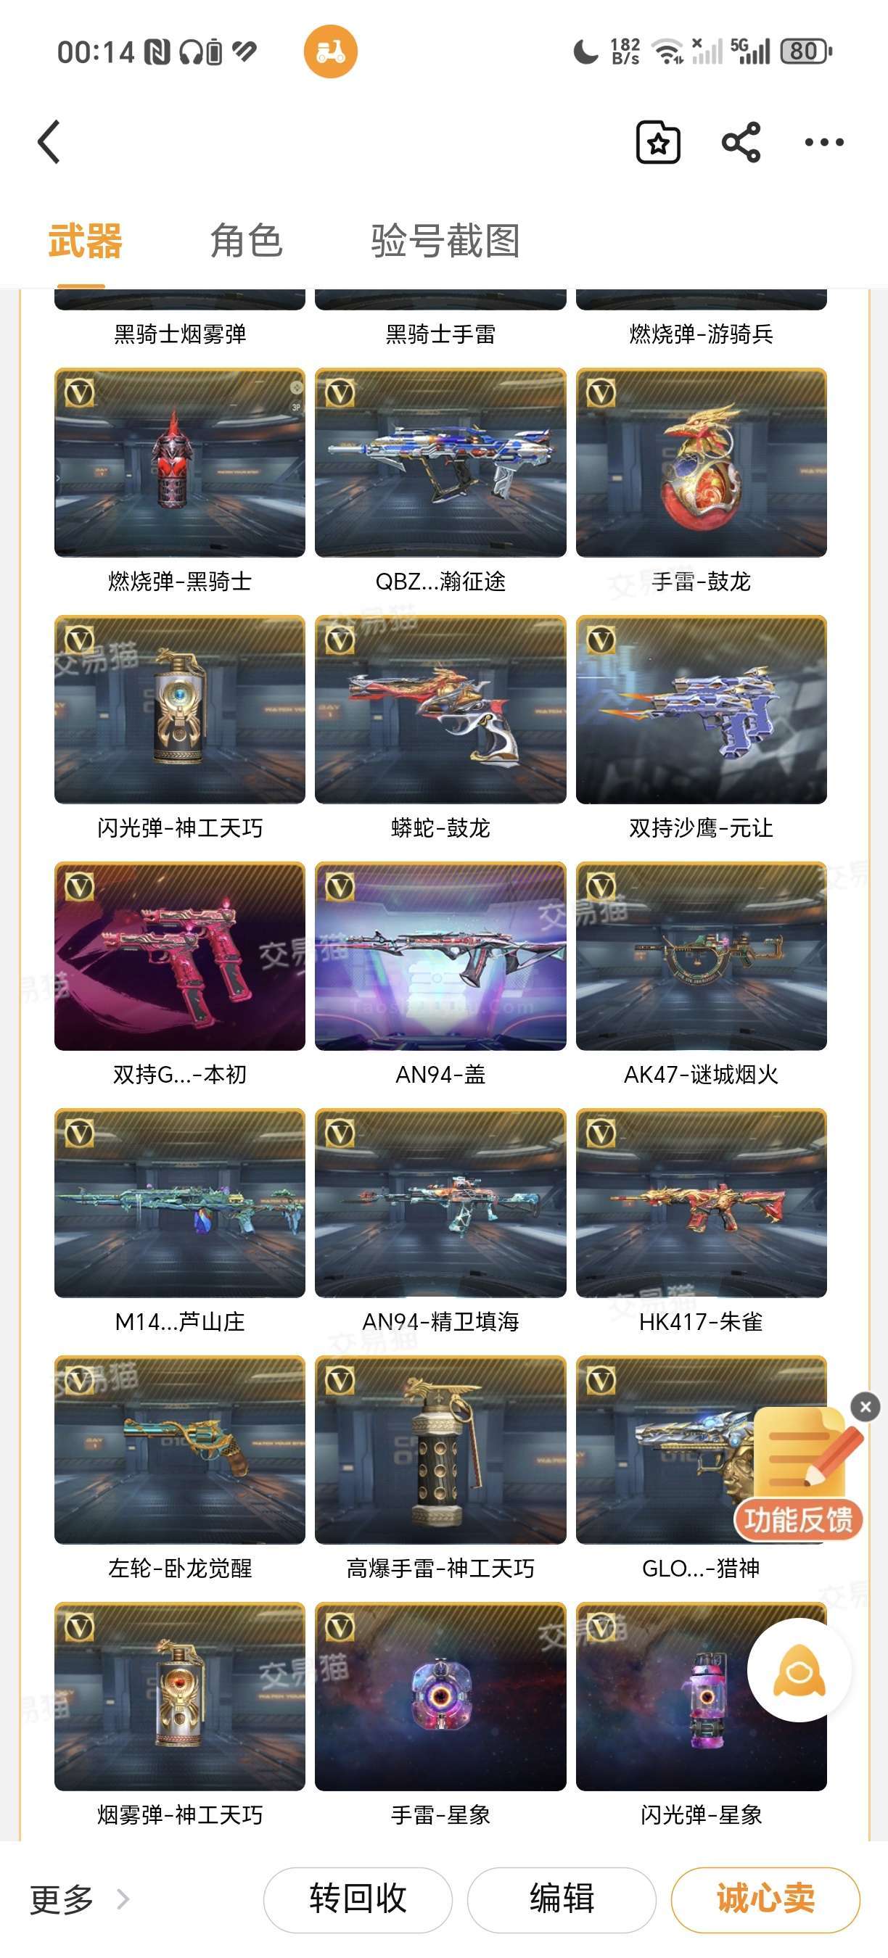Tap the 转回收 button
The width and height of the screenshot is (888, 1958).
[358, 1899]
